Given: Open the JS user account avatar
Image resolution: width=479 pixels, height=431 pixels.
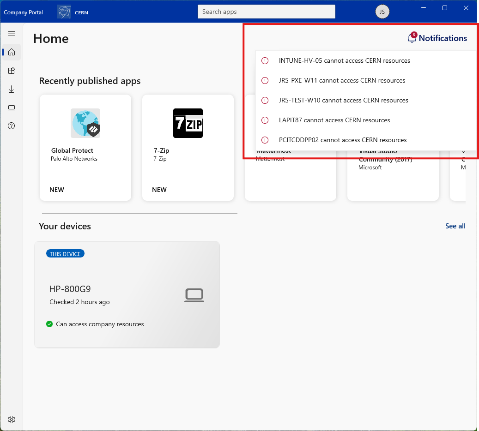Looking at the screenshot, I should (382, 12).
